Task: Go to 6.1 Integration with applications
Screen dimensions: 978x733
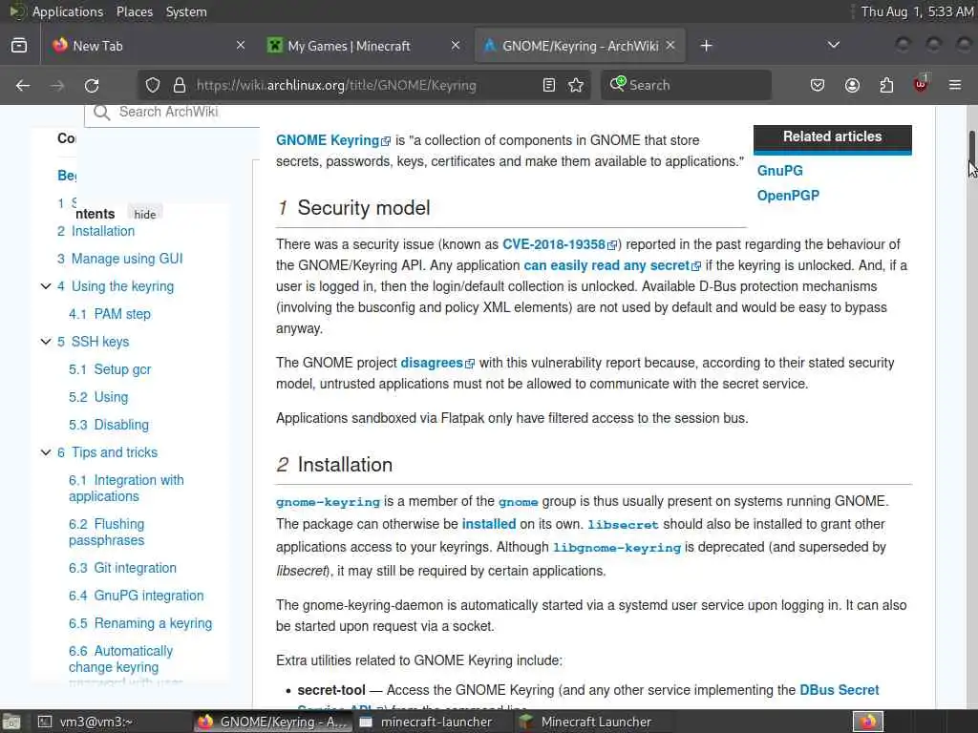Action: (x=127, y=488)
